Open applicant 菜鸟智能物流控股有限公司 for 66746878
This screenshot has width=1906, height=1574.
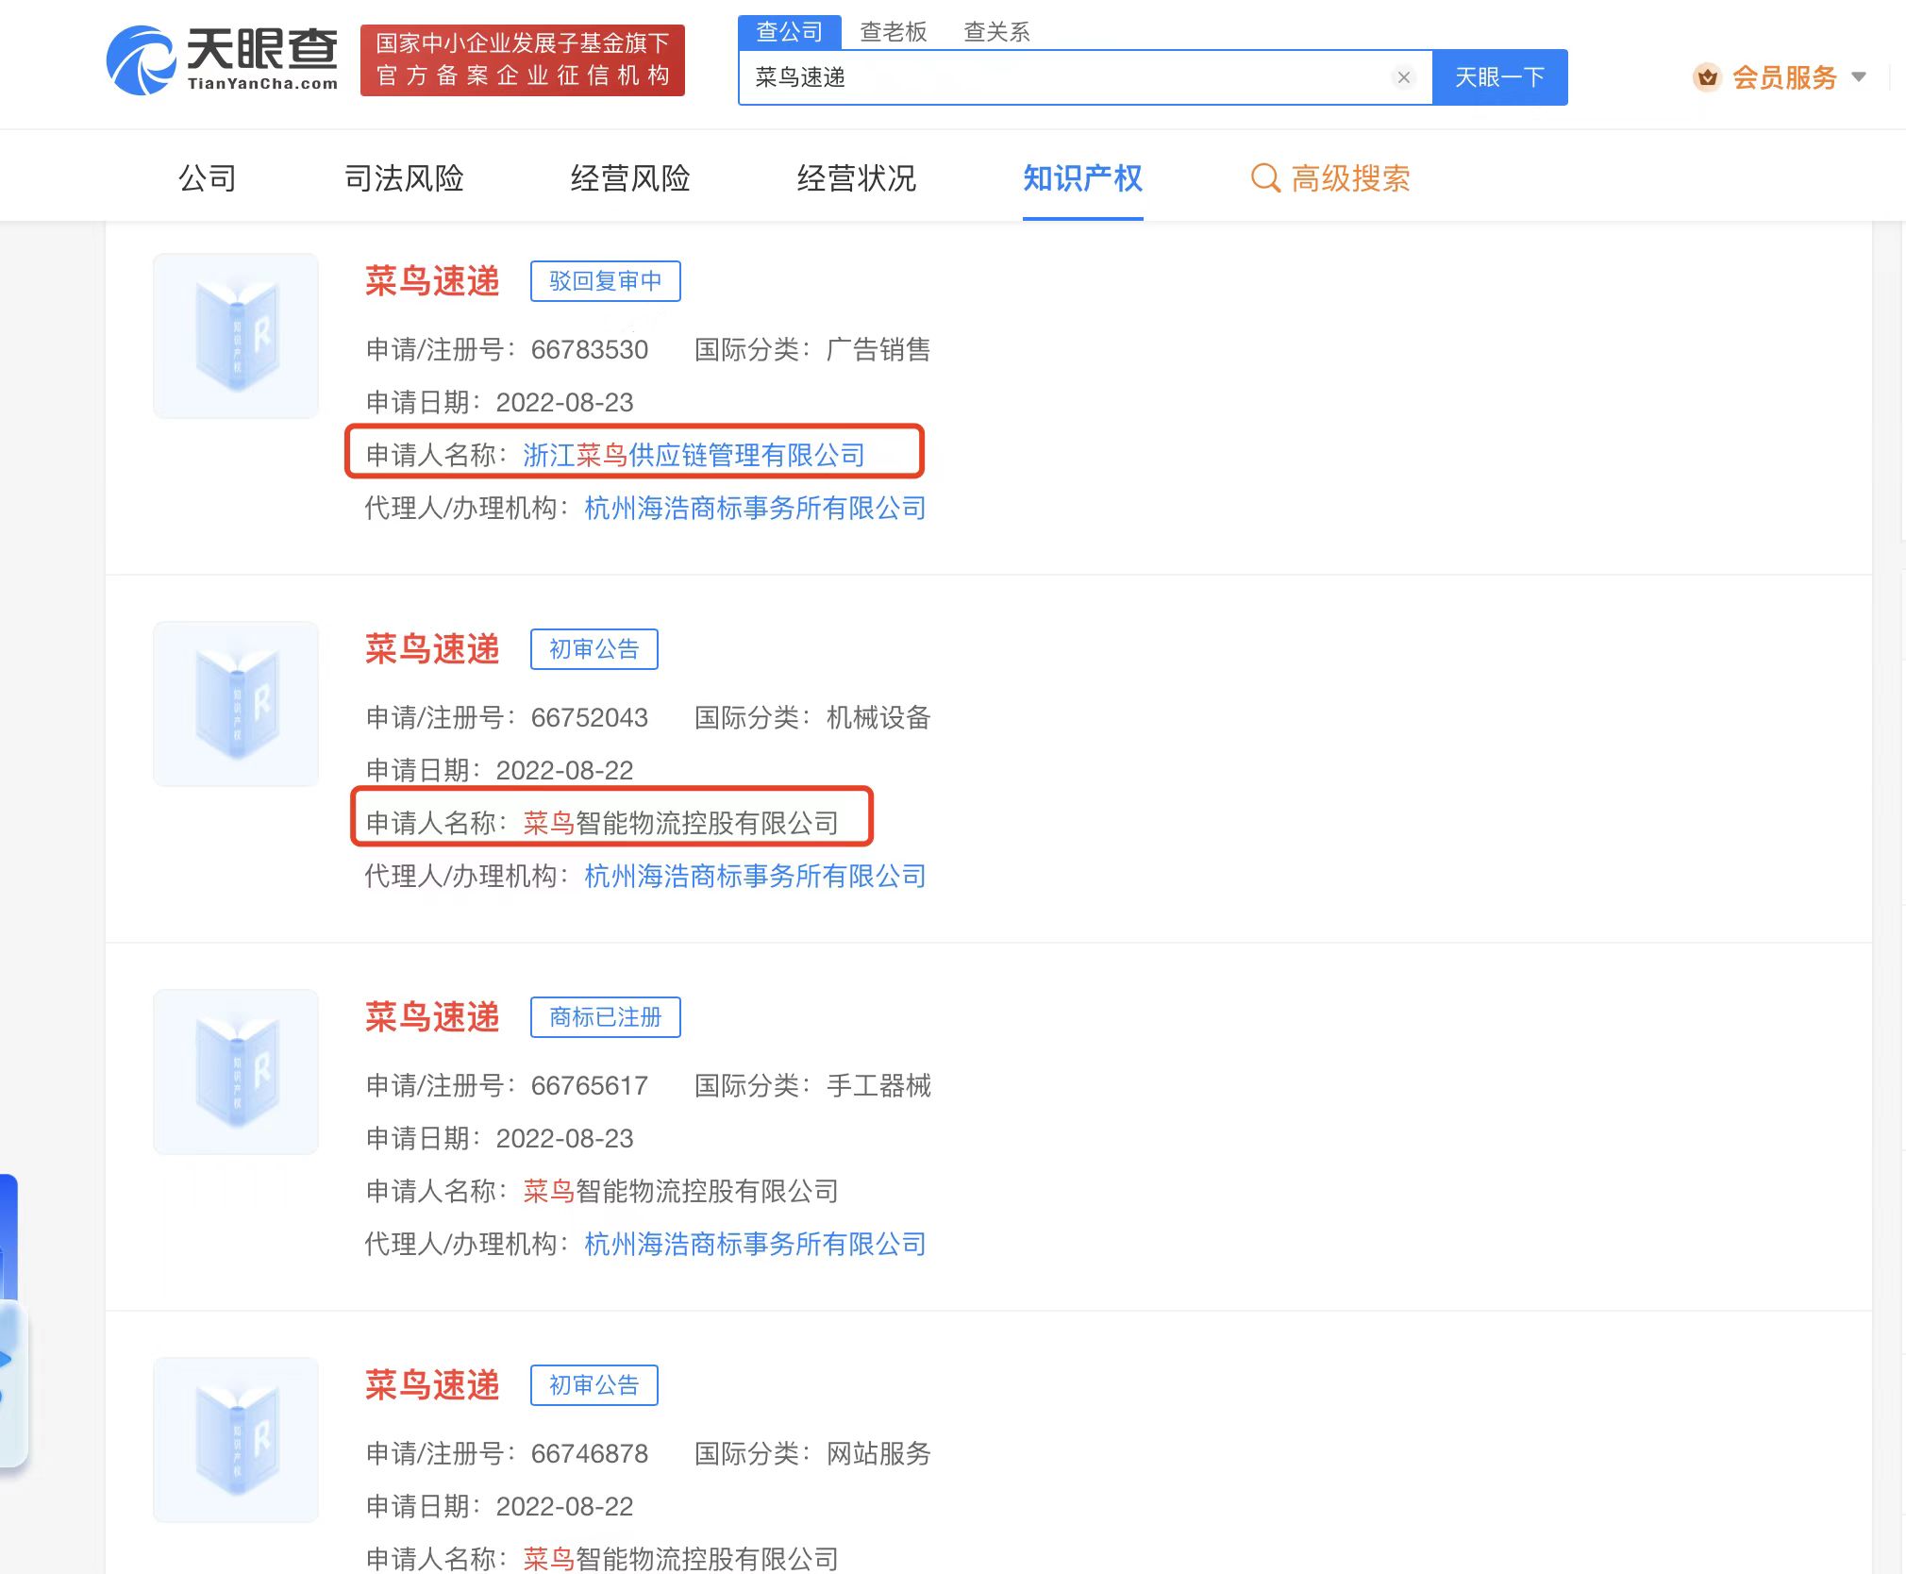[x=681, y=1559]
